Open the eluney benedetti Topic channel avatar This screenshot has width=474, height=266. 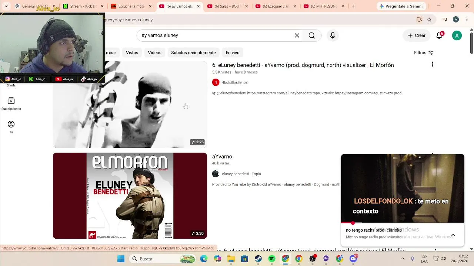(x=216, y=174)
